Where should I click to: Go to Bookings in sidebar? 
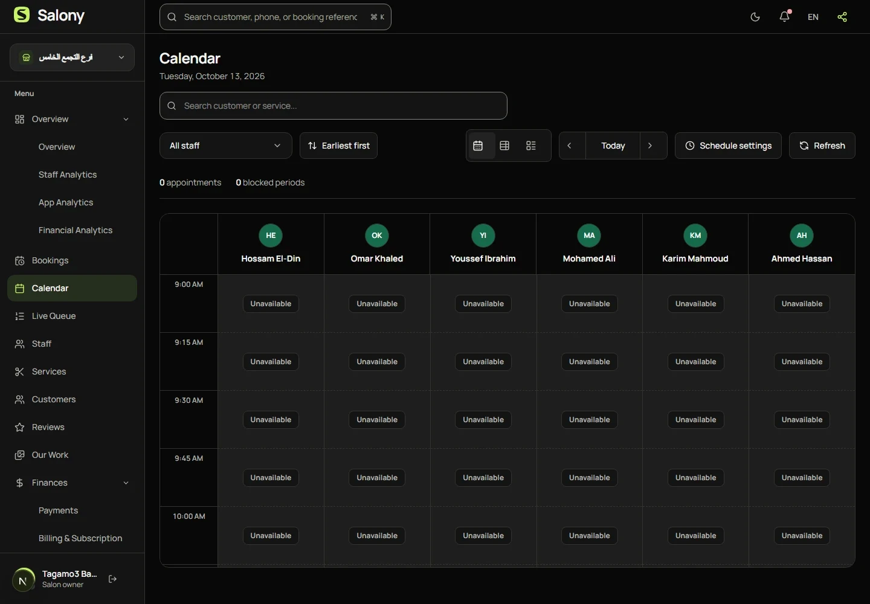click(x=72, y=260)
